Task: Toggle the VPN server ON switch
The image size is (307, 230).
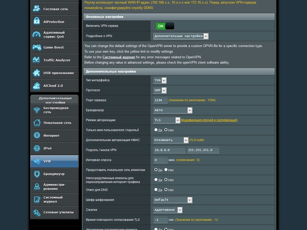Action: point(165,26)
